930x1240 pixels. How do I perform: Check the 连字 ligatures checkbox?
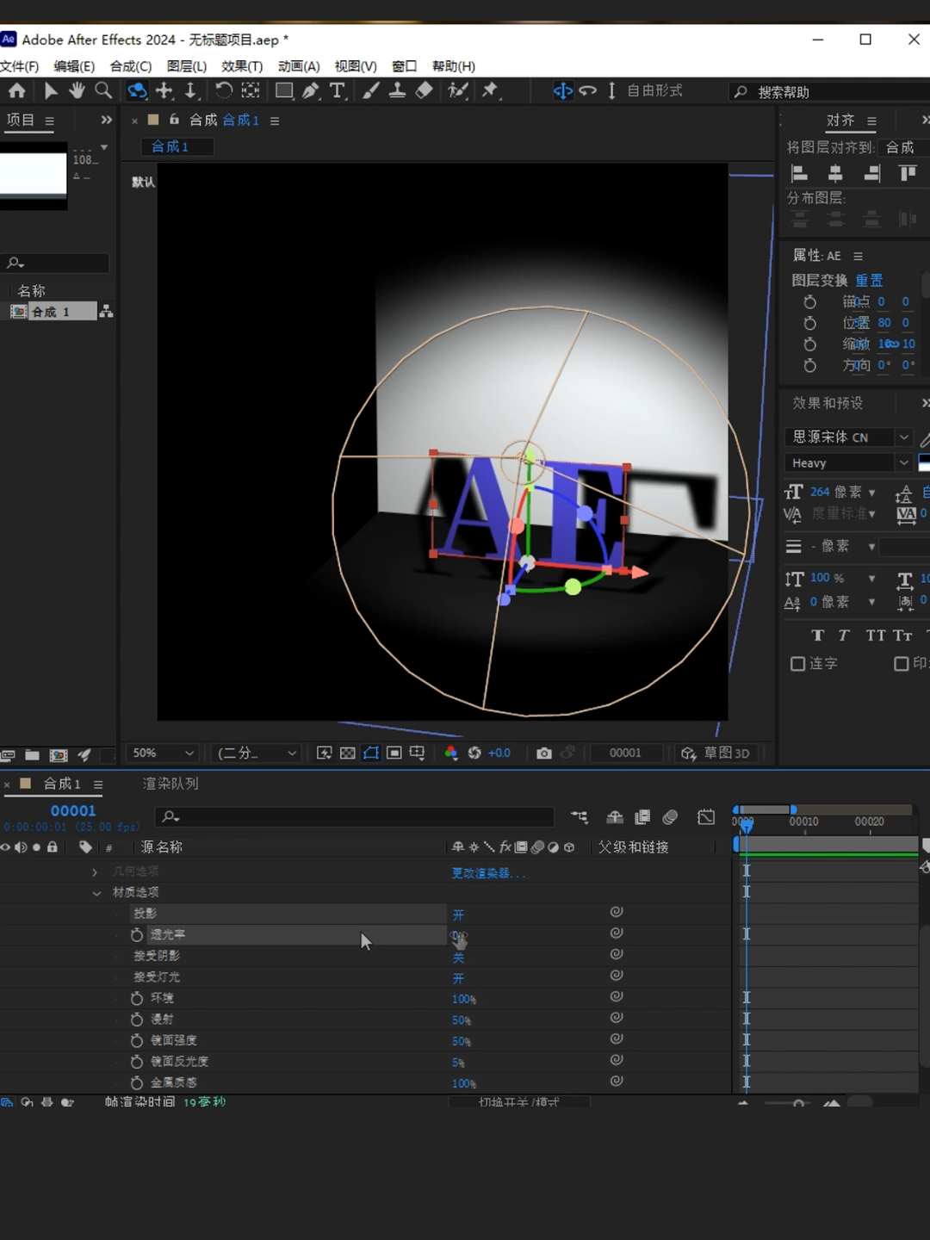(797, 663)
